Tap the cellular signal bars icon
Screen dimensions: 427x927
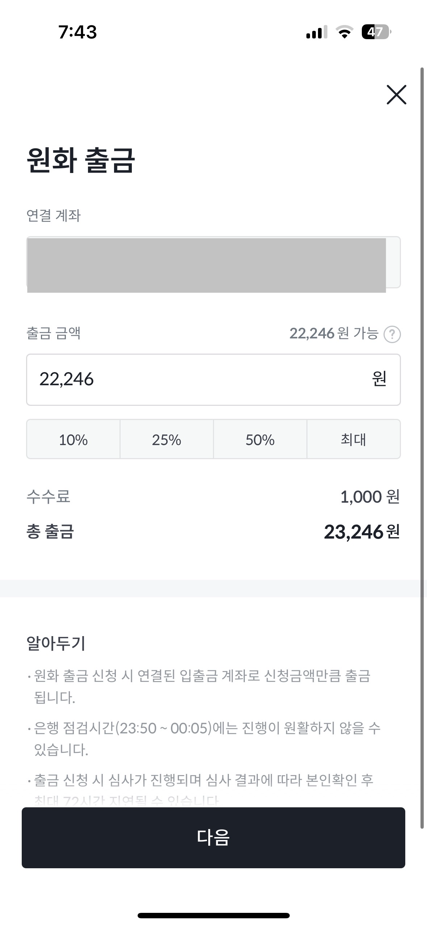pos(317,32)
